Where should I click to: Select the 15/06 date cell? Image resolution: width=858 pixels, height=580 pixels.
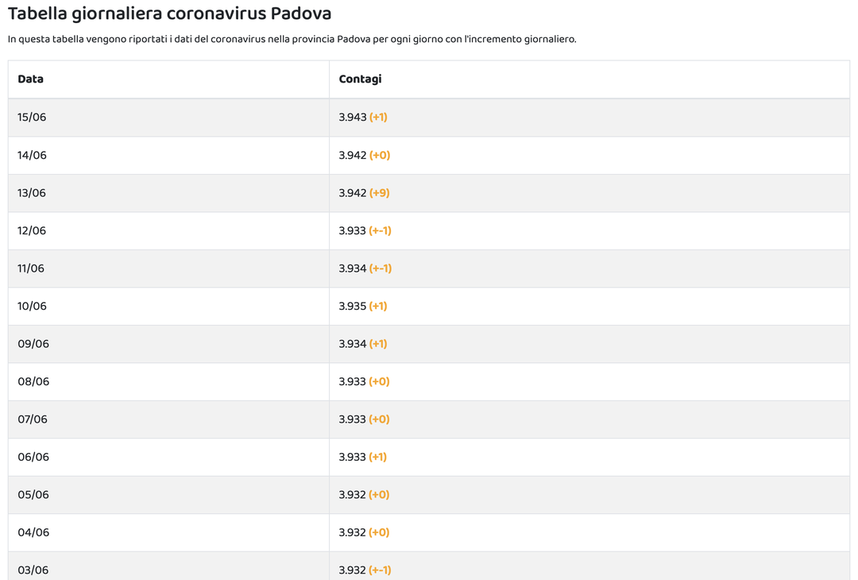pyautogui.click(x=32, y=118)
